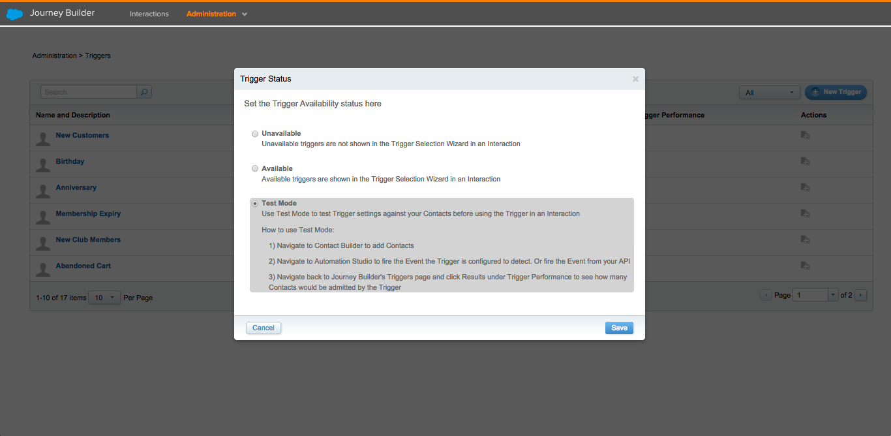Click the Navigate to Automation Studio step
The height and width of the screenshot is (436, 891).
449,261
